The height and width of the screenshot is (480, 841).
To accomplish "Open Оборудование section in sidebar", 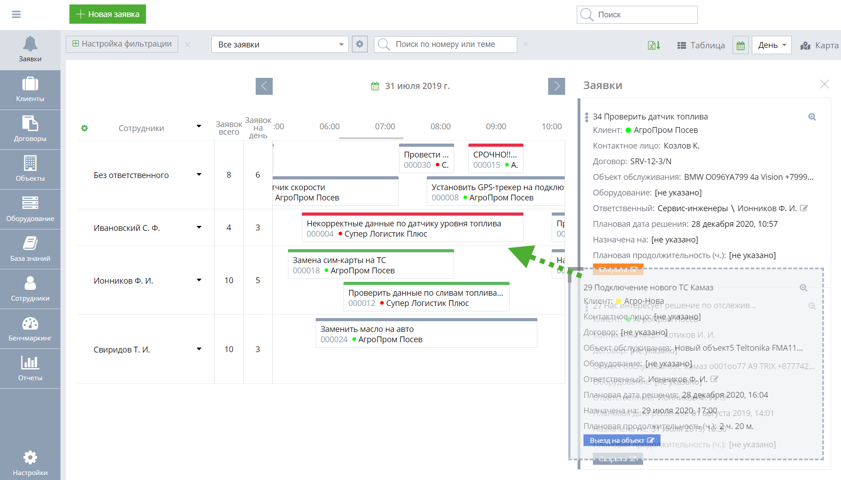I will [x=30, y=209].
